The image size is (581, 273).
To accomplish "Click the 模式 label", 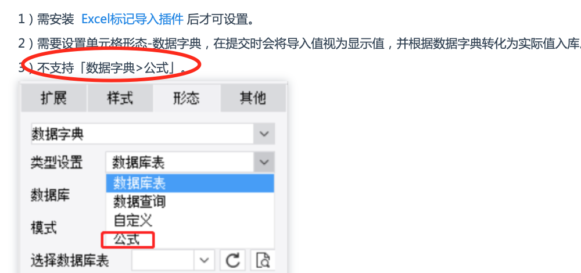I will [44, 228].
